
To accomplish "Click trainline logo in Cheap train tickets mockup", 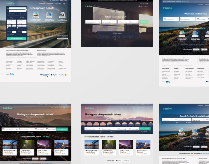I will point(10,3).
